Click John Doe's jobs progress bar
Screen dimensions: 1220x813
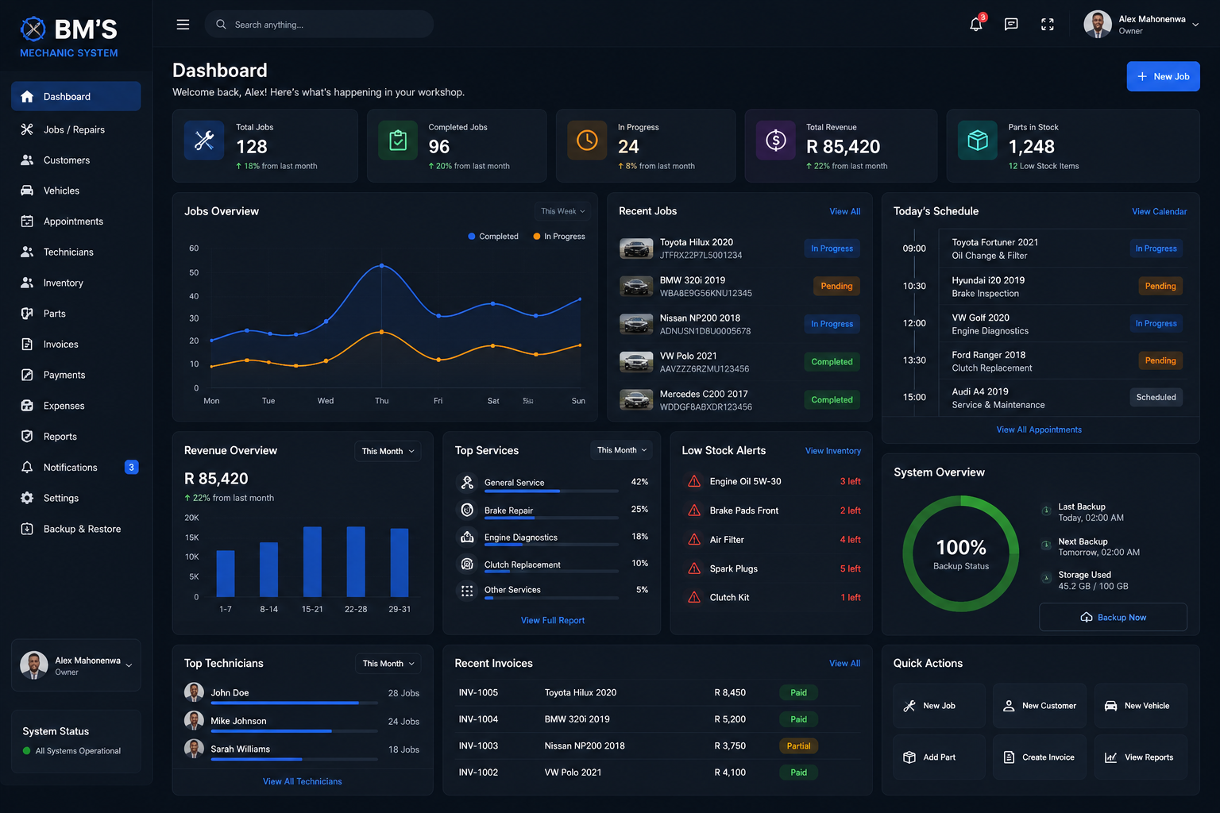pos(294,703)
